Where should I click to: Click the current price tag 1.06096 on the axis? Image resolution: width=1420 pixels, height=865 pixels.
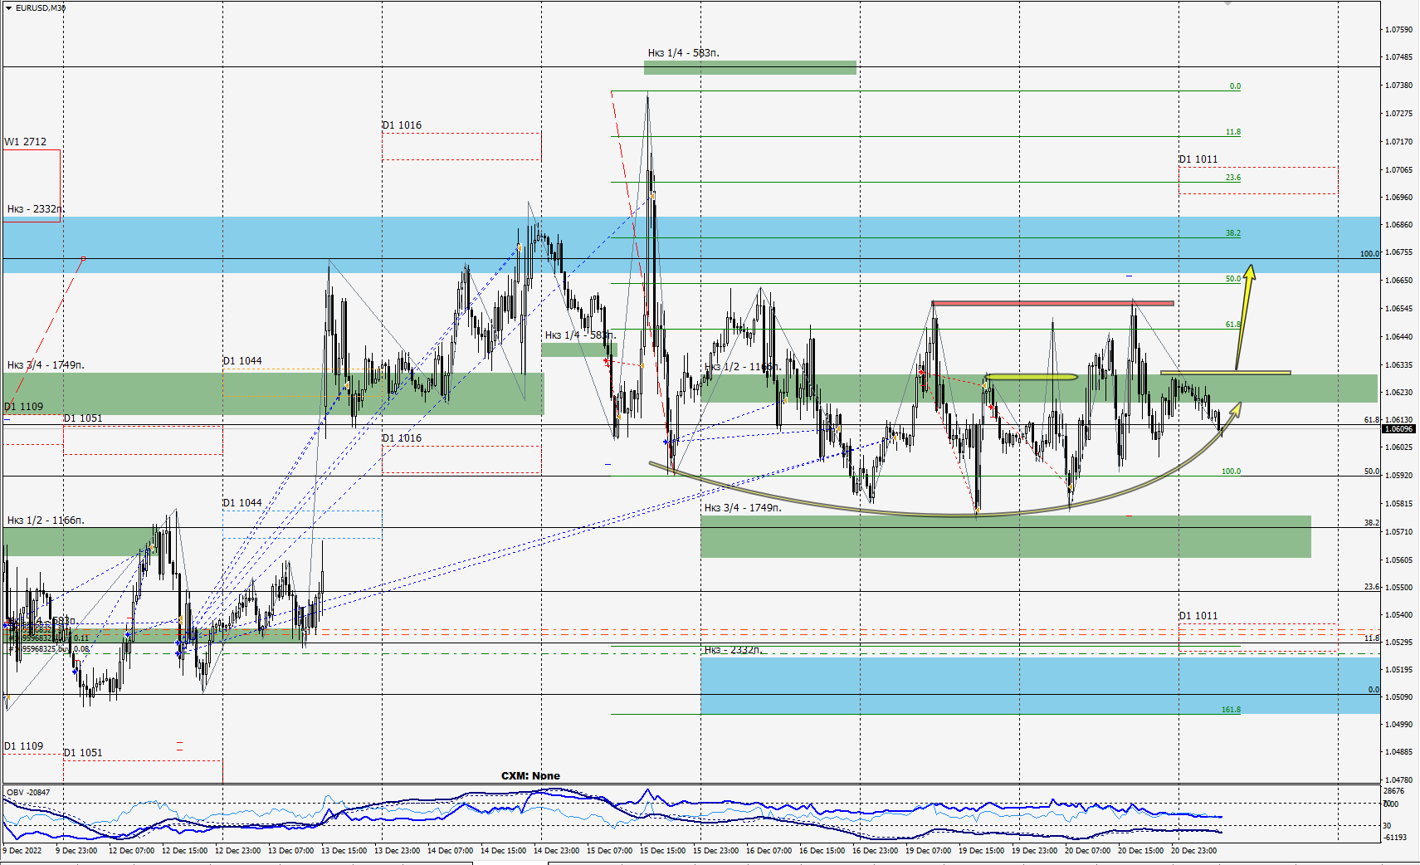coord(1398,429)
